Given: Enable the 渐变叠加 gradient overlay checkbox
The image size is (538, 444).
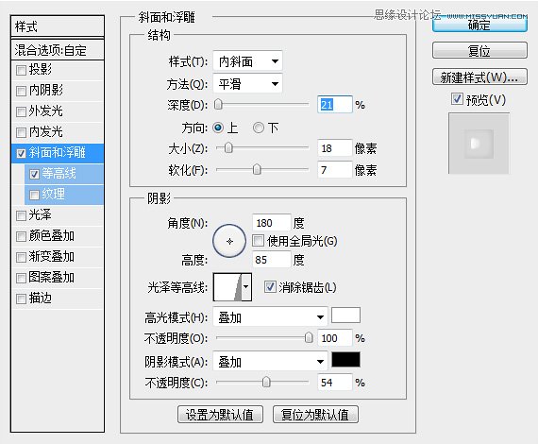Looking at the screenshot, I should [x=21, y=257].
